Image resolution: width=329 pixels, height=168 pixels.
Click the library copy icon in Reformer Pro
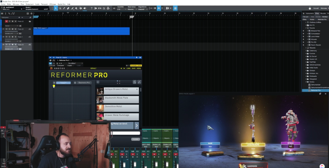(x=135, y=82)
